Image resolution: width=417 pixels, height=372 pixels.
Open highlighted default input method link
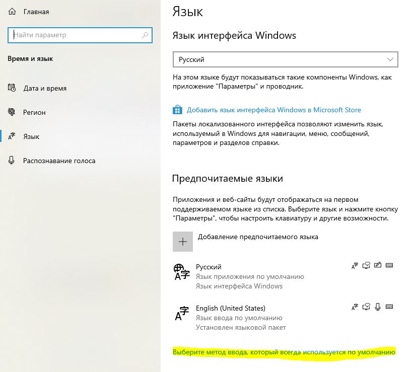click(284, 352)
